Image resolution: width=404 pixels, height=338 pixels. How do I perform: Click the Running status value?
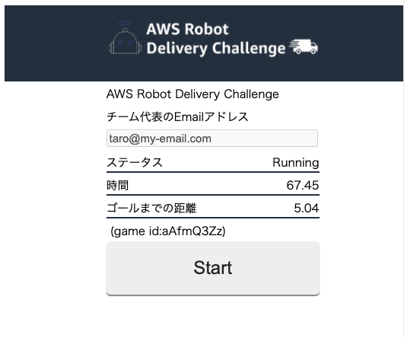(x=296, y=163)
